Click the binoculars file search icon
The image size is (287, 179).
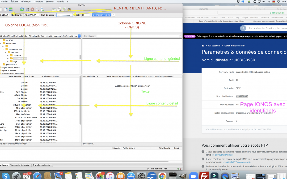[x=69, y=9]
